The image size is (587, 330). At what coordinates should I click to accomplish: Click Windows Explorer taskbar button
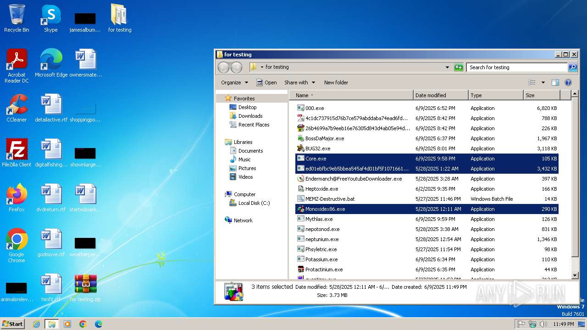[x=52, y=324]
